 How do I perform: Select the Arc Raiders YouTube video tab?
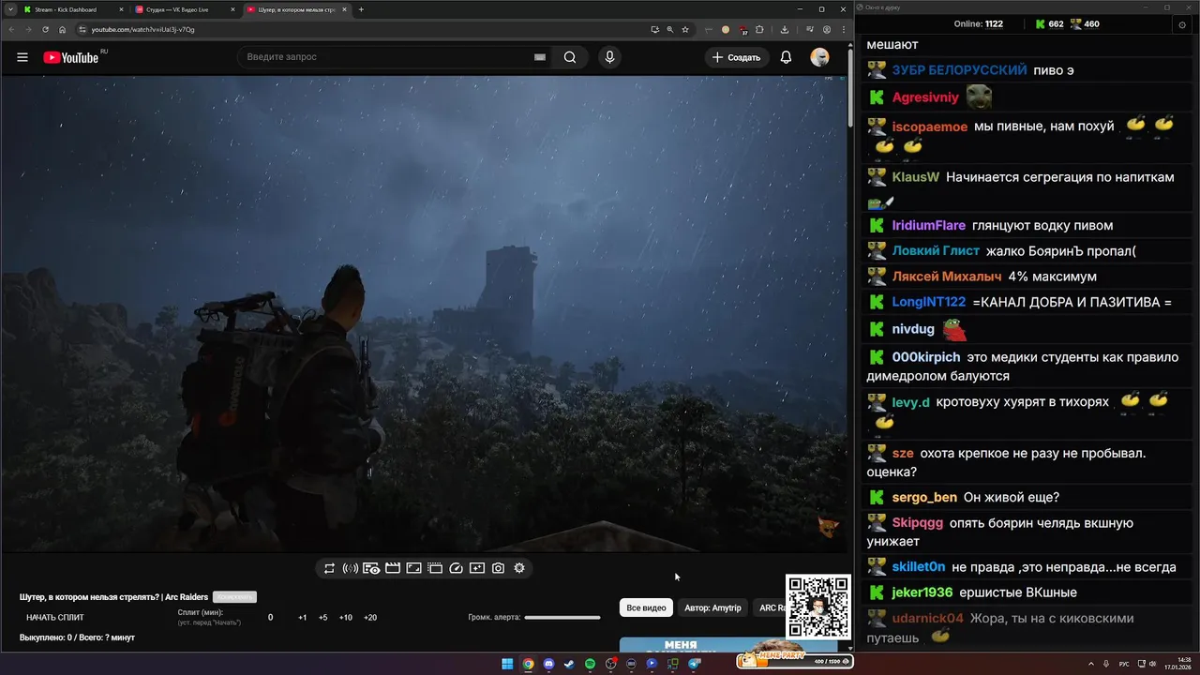tap(295, 9)
